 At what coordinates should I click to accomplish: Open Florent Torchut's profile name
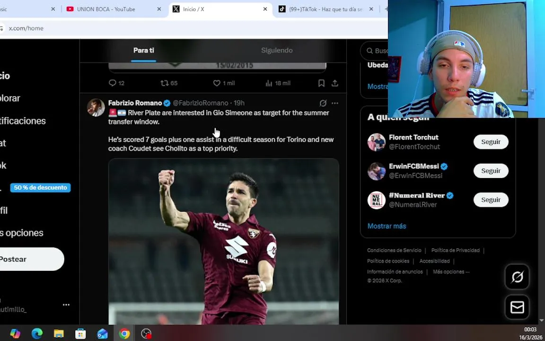point(413,137)
